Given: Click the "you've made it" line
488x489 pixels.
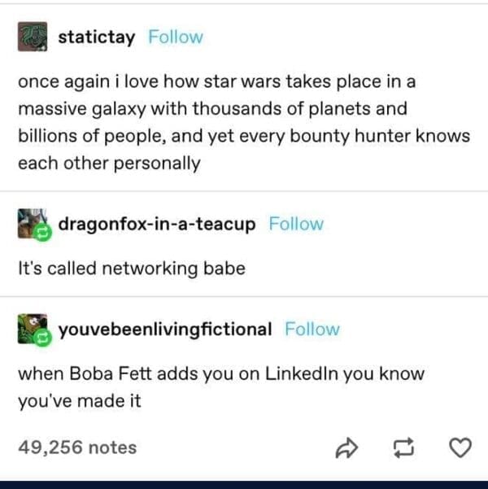Looking at the screenshot, I should click(80, 401).
